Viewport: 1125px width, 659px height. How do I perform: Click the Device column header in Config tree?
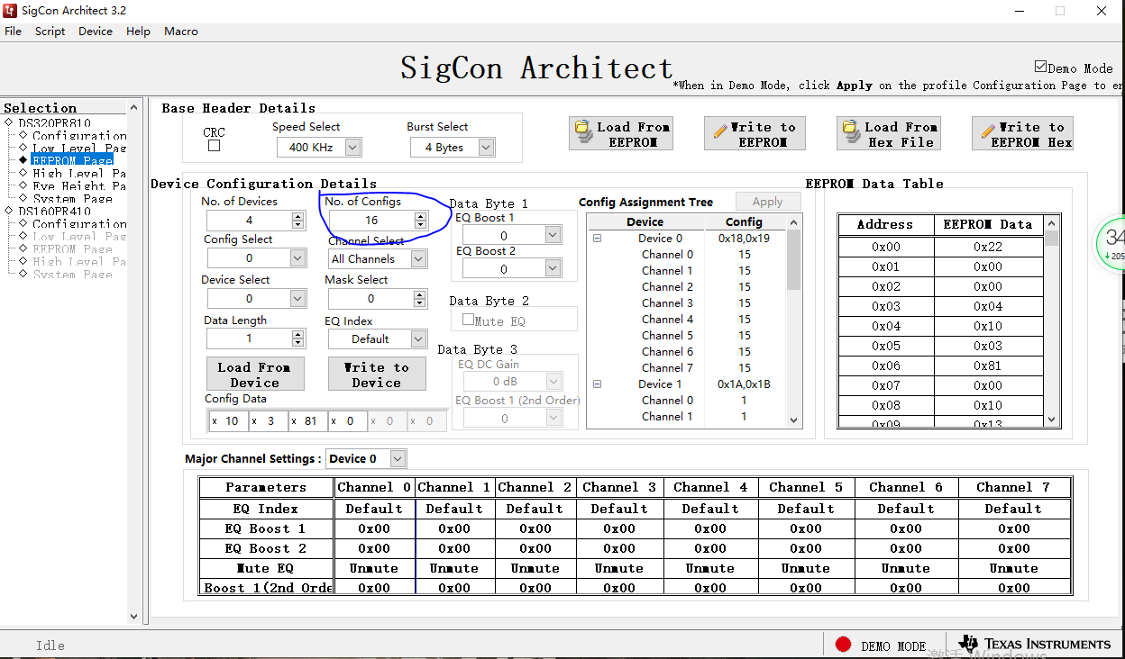click(645, 221)
